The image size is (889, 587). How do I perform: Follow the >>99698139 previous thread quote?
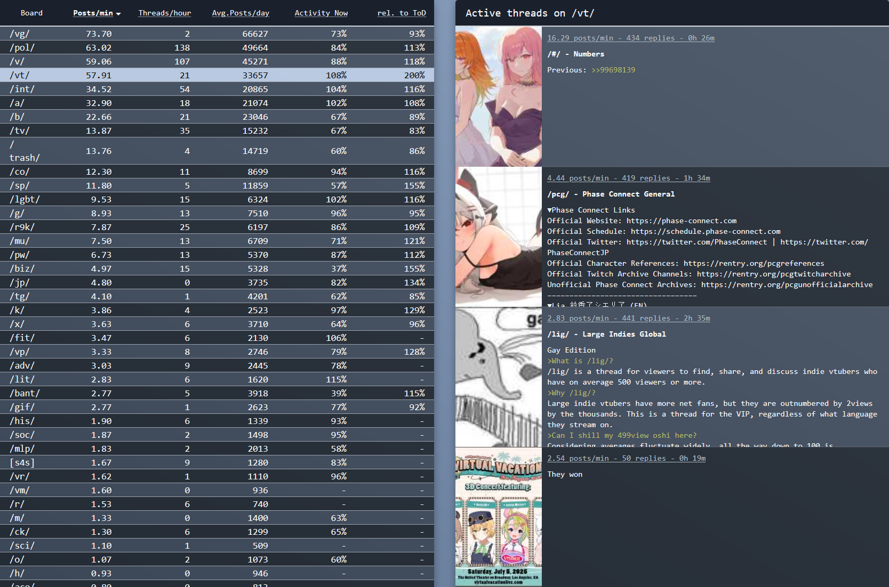coord(613,70)
